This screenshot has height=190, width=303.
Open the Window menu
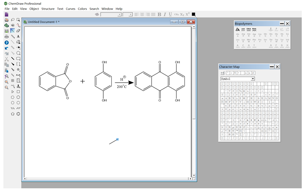107,9
